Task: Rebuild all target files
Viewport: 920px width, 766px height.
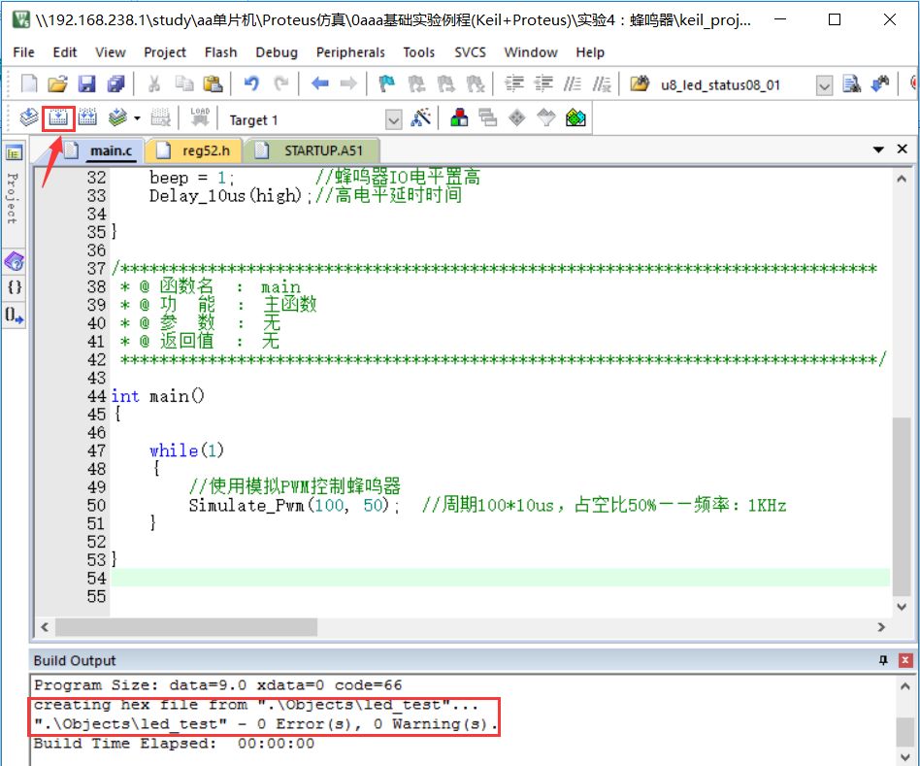Action: point(87,118)
